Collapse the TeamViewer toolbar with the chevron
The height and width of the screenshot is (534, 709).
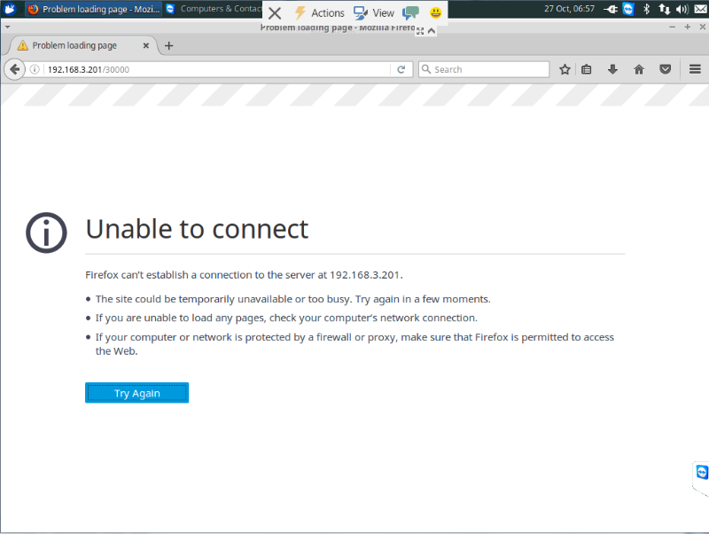pyautogui.click(x=432, y=31)
